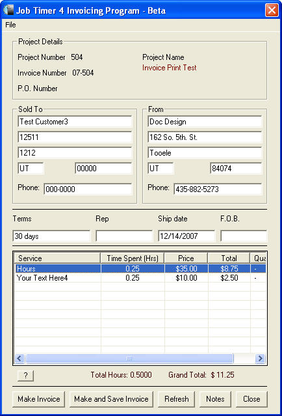Click the Close button at the bottom
Viewport: 282px width, 416px height.
[x=251, y=399]
